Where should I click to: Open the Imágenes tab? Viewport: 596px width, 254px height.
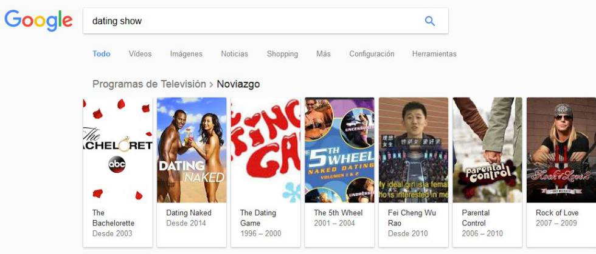tap(186, 54)
